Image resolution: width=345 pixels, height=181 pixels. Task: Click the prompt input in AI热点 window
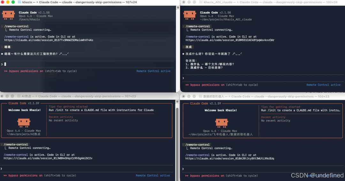pos(88,169)
